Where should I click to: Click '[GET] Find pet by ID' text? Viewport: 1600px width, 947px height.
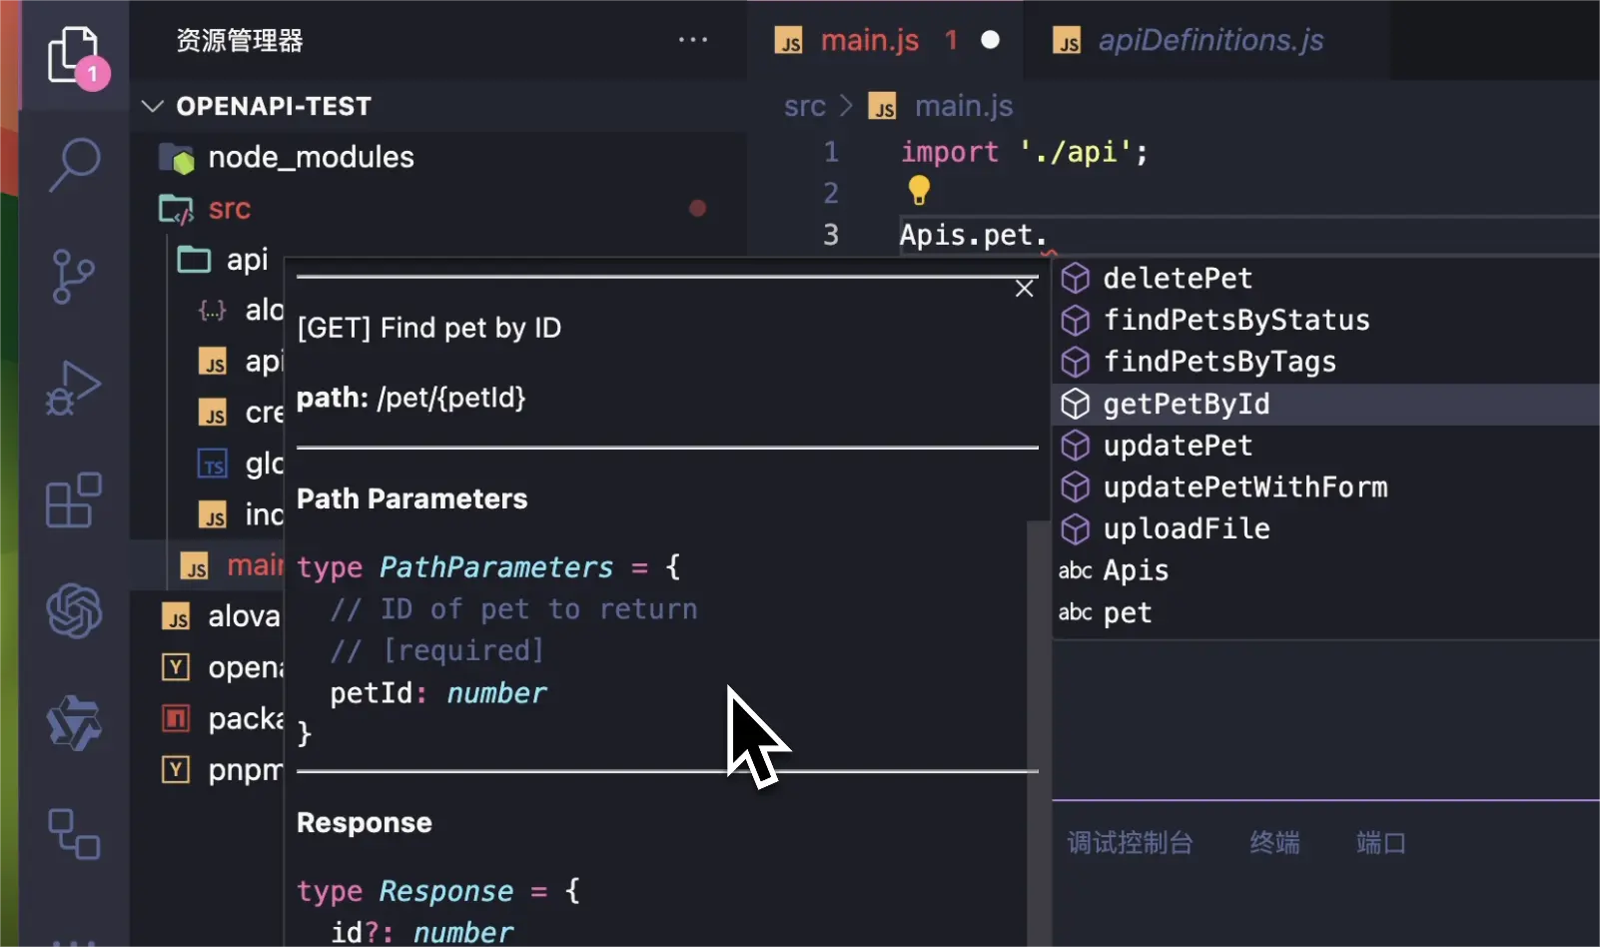[429, 328]
